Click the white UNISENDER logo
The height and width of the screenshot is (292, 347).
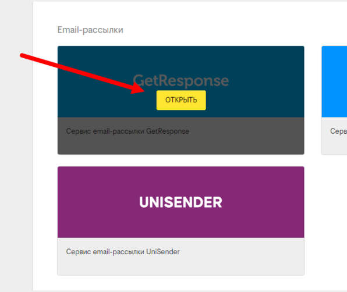pos(180,202)
